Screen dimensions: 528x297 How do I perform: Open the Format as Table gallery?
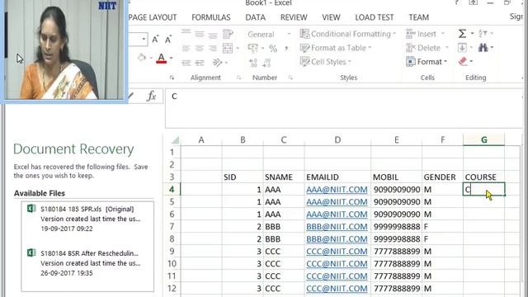pyautogui.click(x=336, y=48)
